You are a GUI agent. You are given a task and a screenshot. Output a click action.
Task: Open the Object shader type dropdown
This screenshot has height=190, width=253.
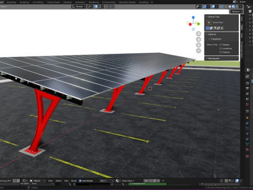point(37,180)
